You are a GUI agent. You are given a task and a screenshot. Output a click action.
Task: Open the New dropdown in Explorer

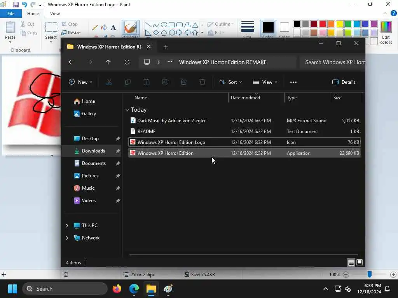coord(80,82)
